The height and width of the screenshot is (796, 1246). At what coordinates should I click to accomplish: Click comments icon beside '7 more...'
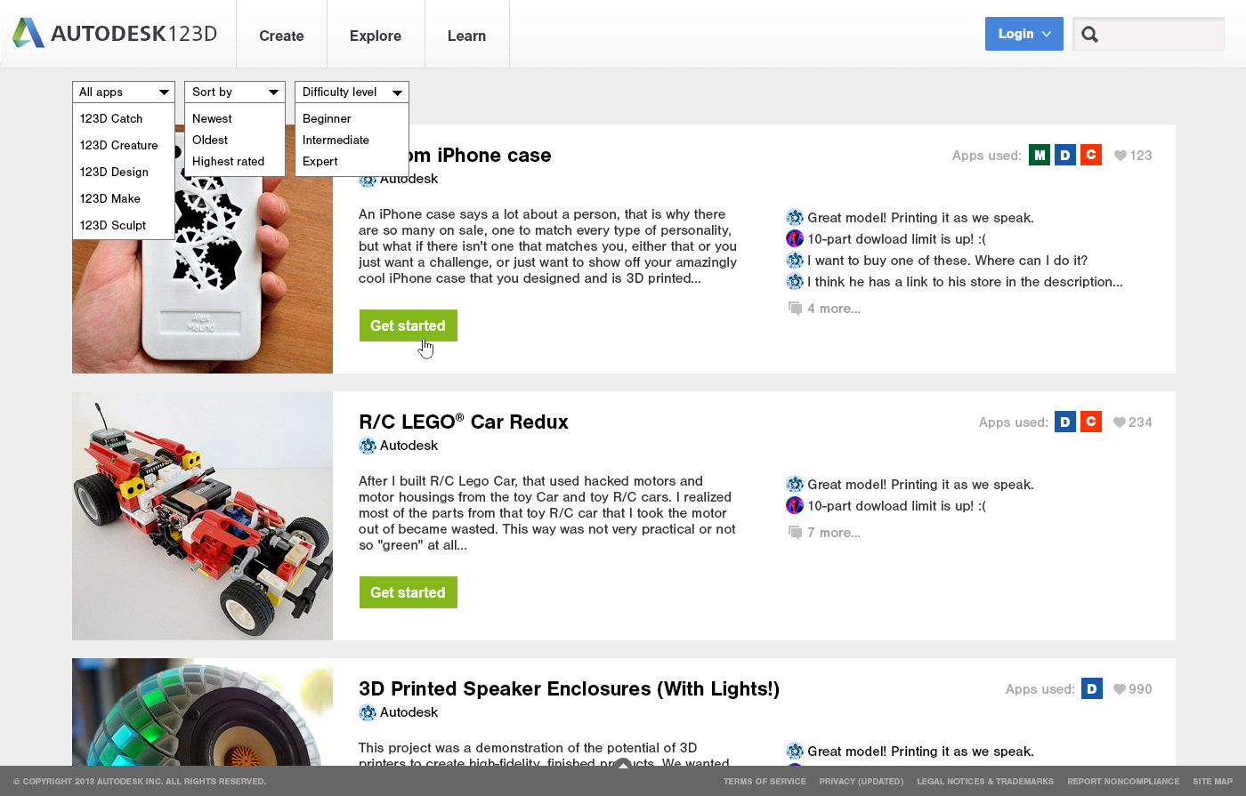click(x=795, y=533)
